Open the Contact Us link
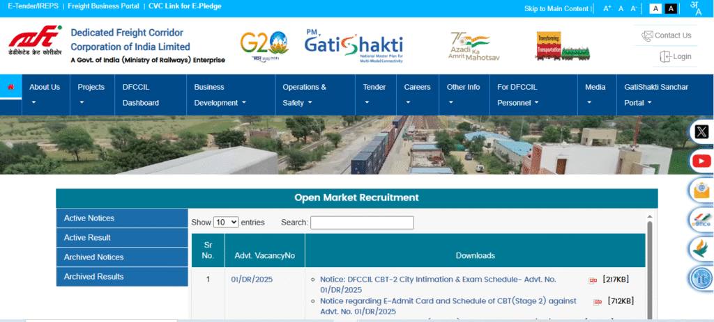Viewport: 714px width, 322px height. pos(667,35)
